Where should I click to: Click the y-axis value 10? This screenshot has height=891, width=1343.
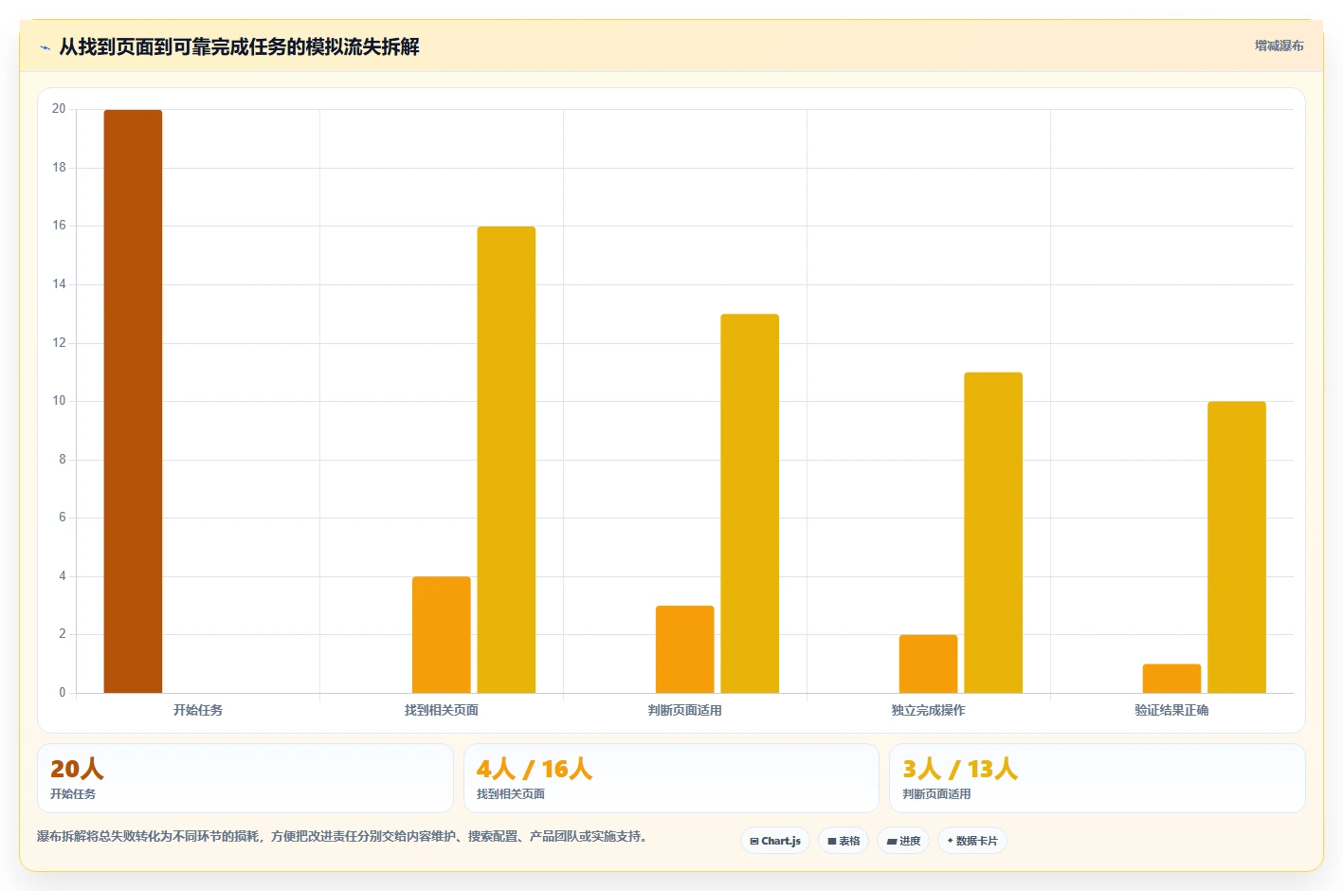(x=59, y=401)
